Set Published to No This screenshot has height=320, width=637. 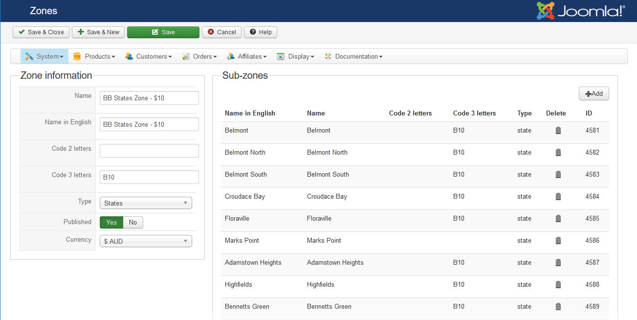(133, 223)
